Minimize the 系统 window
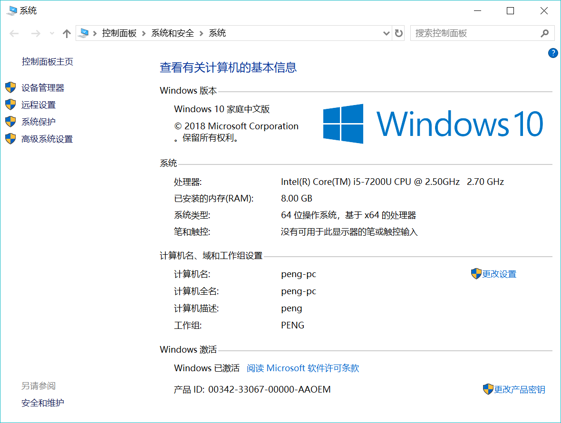The image size is (561, 423). tap(477, 11)
